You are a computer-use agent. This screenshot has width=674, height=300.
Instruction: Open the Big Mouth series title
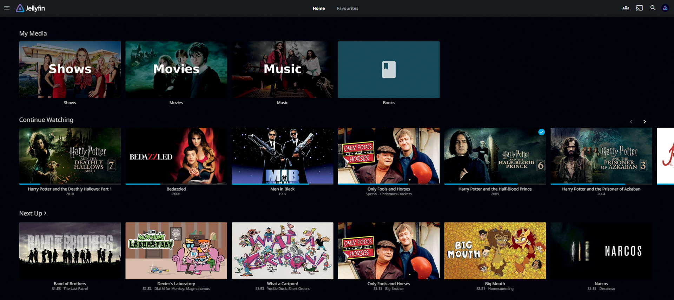pyautogui.click(x=495, y=284)
